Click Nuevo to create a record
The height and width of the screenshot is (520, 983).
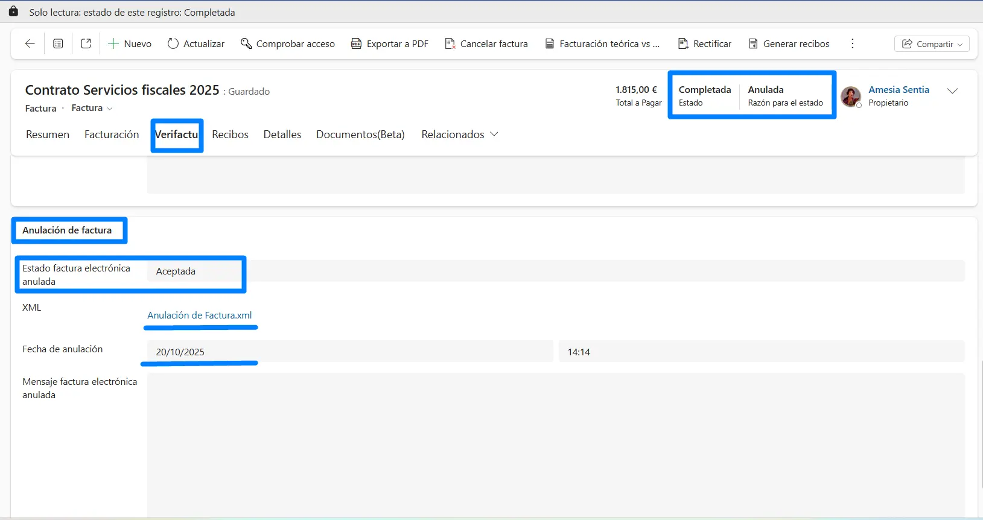(x=130, y=43)
